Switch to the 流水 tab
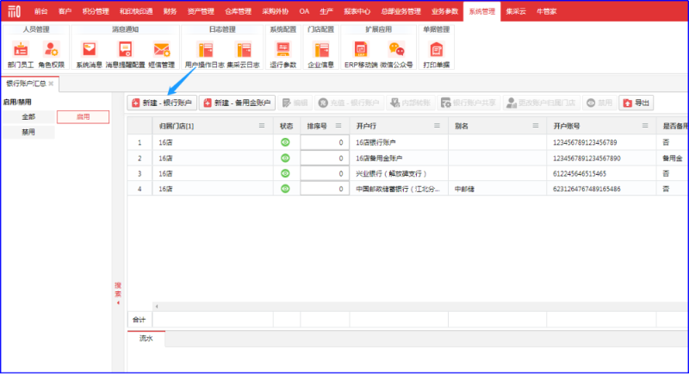 point(146,339)
